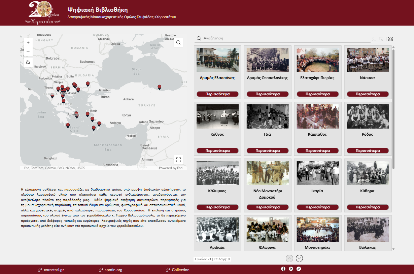The width and height of the screenshot is (414, 274).
Task: Reset map to home extent
Action: tap(28, 62)
